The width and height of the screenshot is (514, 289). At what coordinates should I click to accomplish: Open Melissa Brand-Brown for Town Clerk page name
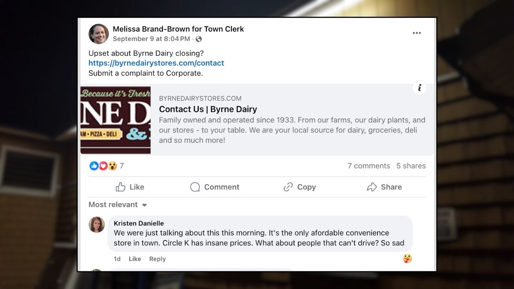(178, 29)
